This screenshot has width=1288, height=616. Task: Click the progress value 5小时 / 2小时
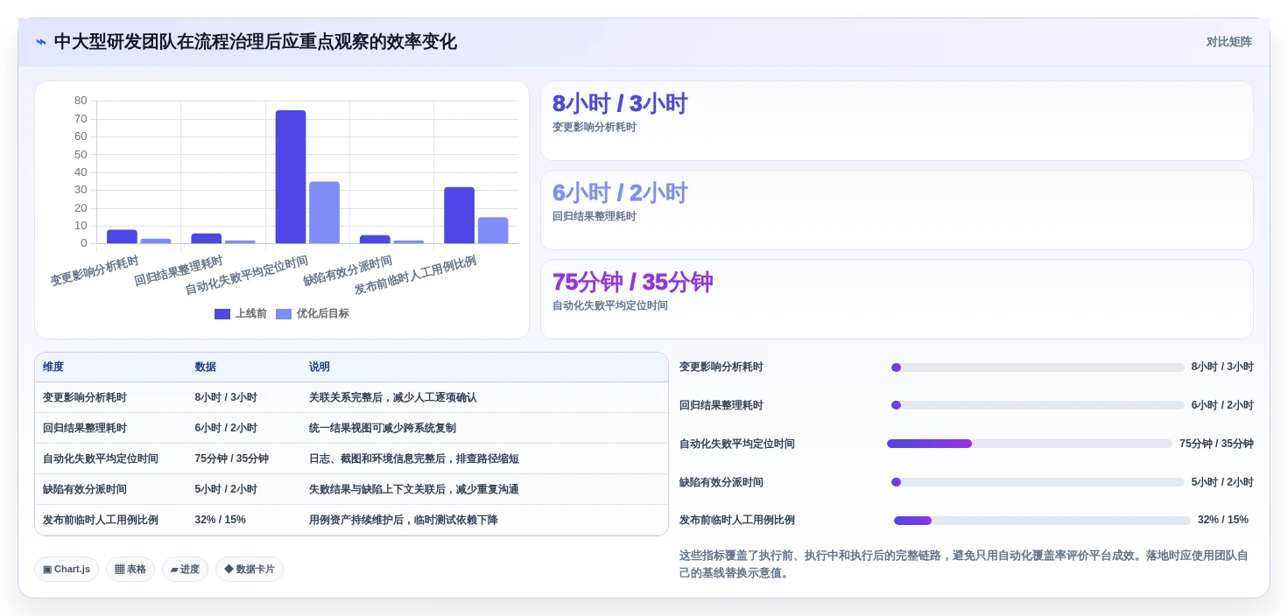[x=1222, y=482]
